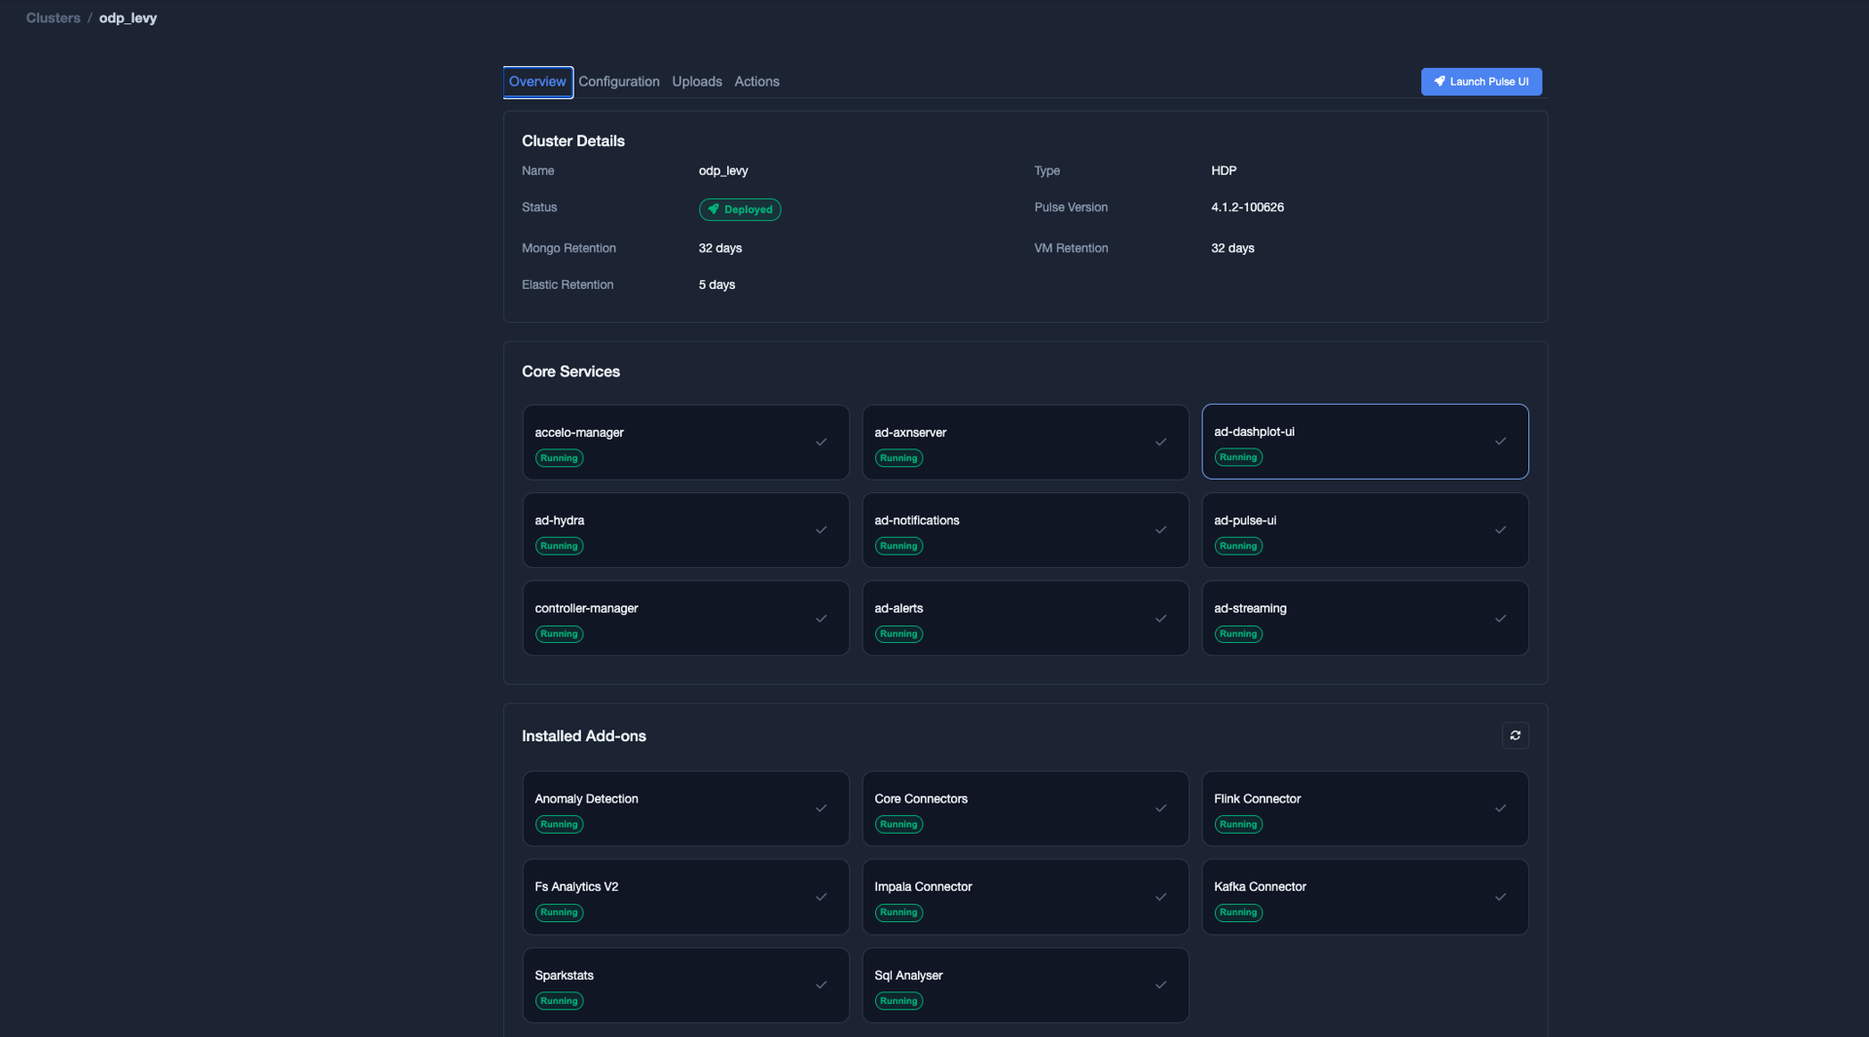This screenshot has width=1869, height=1037.
Task: Click the checkmark icon on Sparkstats card
Action: point(822,984)
